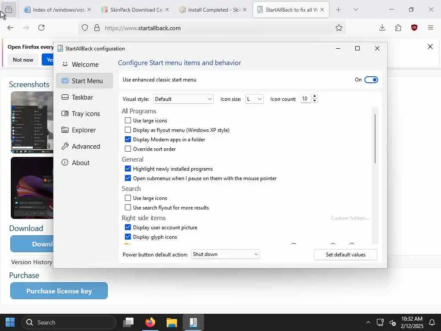The width and height of the screenshot is (441, 331).
Task: Select the StartAllBack browser tab
Action: coord(291,10)
